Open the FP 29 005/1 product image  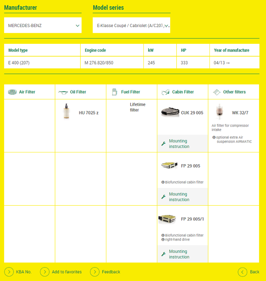pyautogui.click(x=167, y=219)
